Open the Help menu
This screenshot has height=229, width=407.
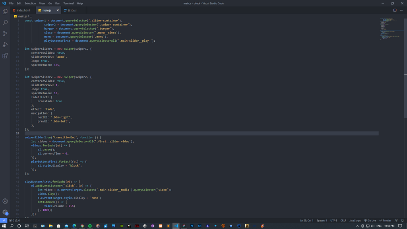point(80,3)
